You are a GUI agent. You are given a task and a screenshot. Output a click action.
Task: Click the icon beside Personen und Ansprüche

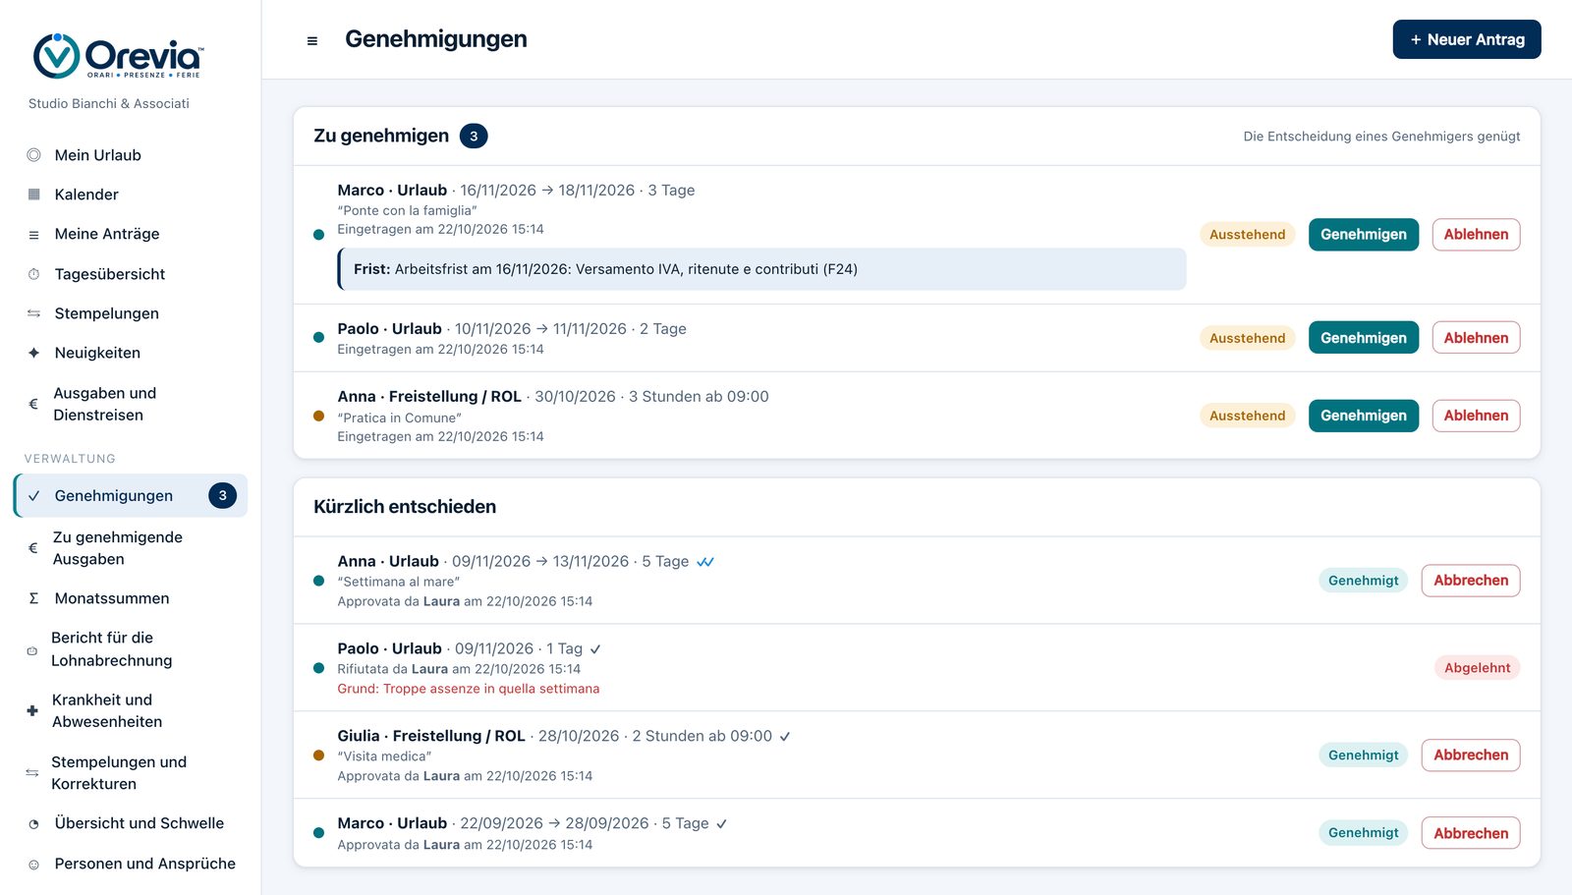click(x=33, y=865)
